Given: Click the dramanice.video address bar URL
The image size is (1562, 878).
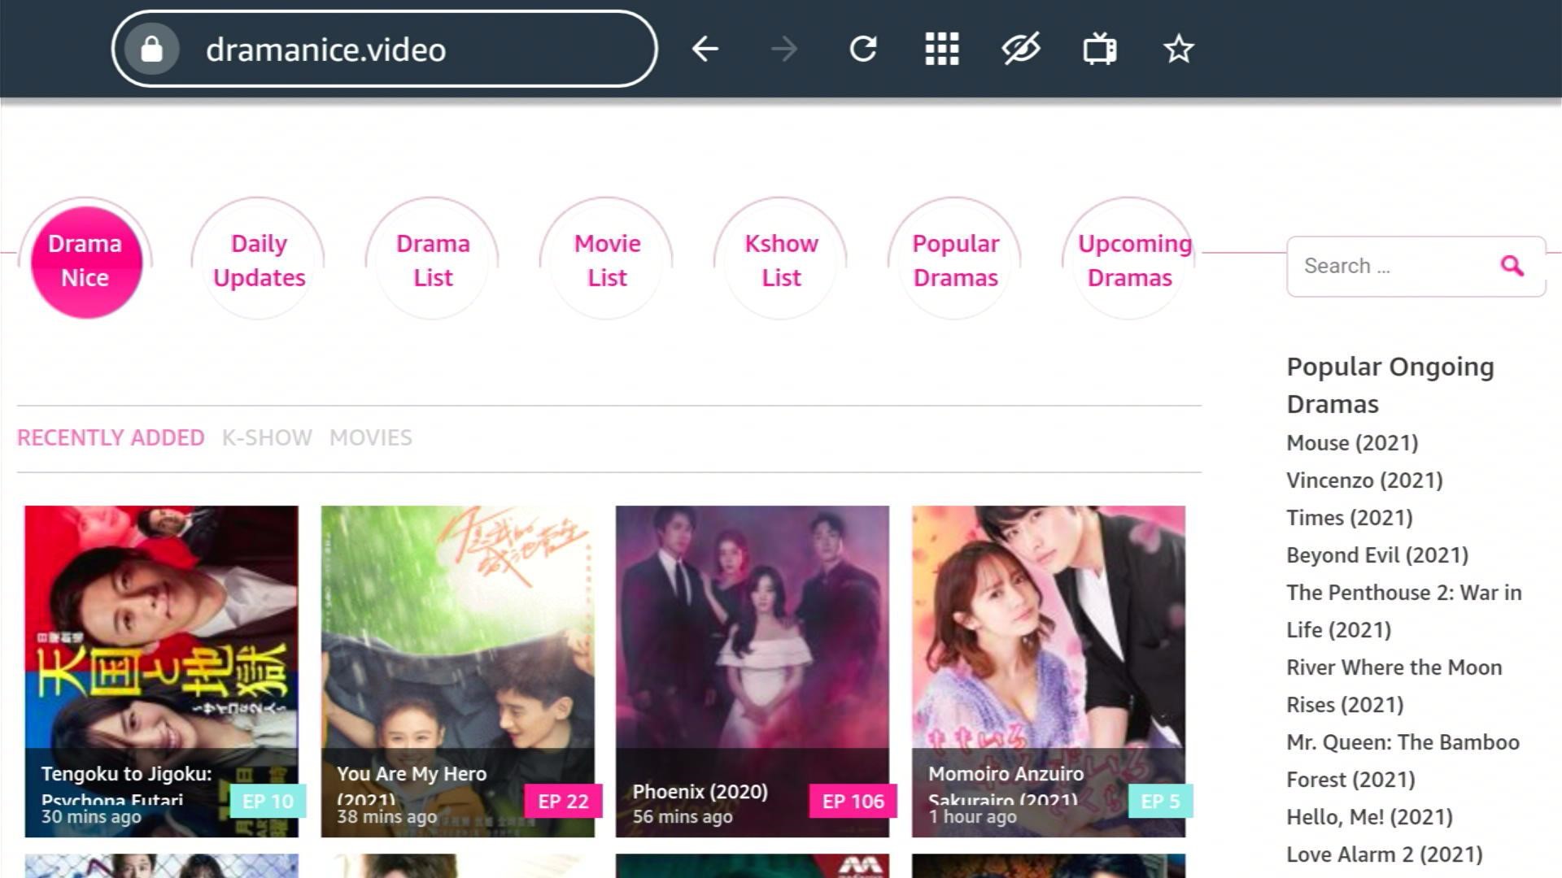Looking at the screenshot, I should [x=325, y=50].
